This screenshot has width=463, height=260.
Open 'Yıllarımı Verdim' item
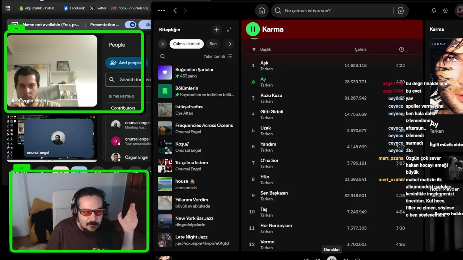[x=196, y=203]
